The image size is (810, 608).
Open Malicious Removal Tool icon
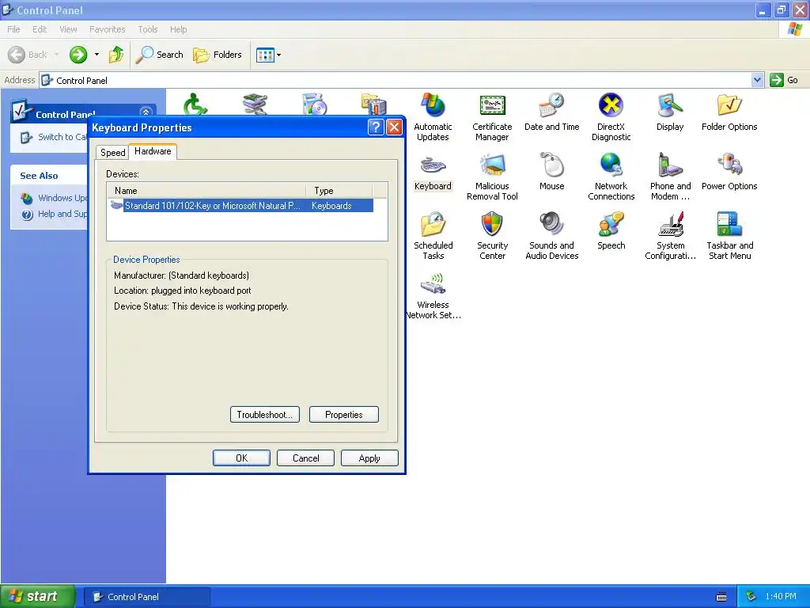click(492, 177)
